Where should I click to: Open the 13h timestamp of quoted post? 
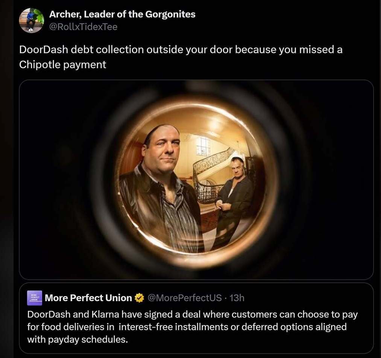click(x=237, y=298)
